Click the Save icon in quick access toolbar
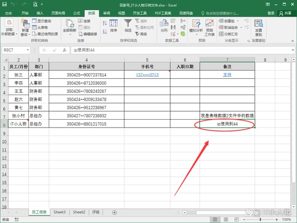297x223 pixels. click(14, 5)
